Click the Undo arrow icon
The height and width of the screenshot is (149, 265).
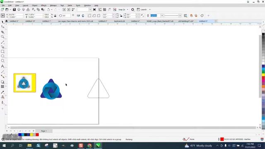click(48, 10)
